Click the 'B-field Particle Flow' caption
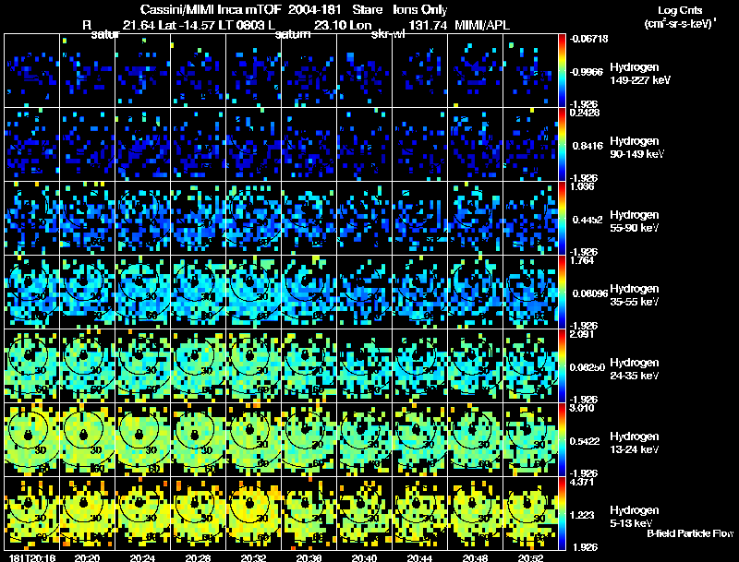 pyautogui.click(x=690, y=533)
